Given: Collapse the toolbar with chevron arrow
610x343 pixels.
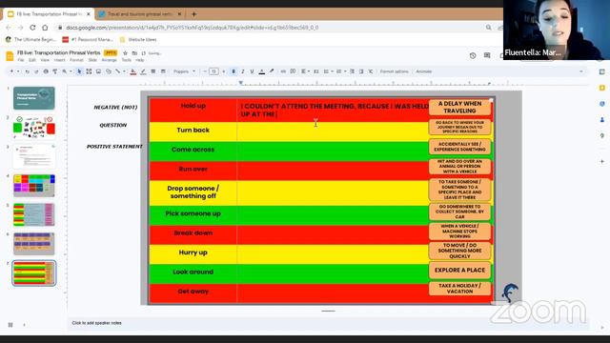Looking at the screenshot, I should pyautogui.click(x=580, y=71).
